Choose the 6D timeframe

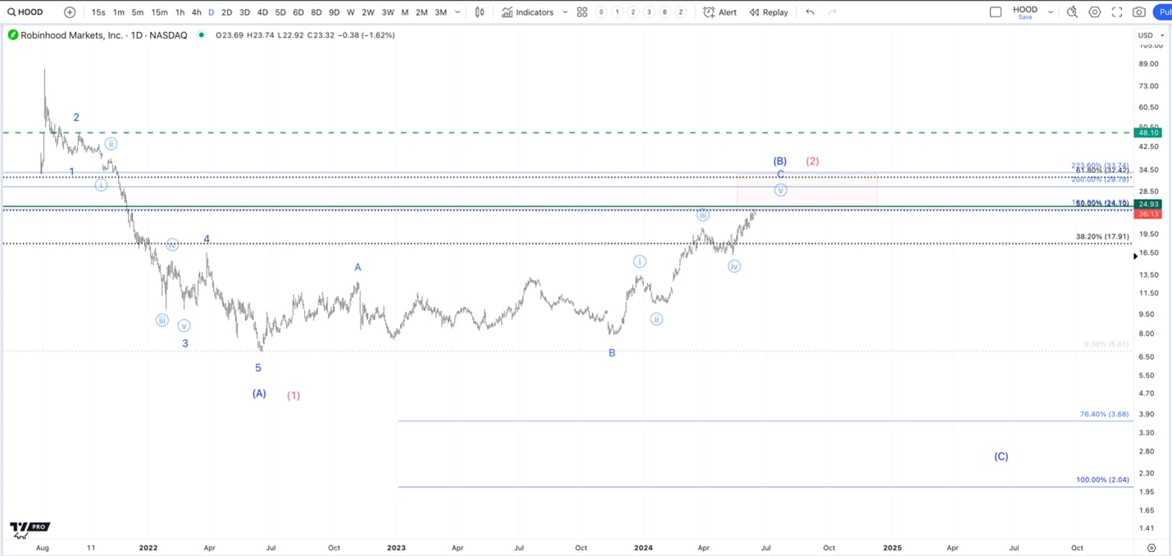(x=298, y=12)
